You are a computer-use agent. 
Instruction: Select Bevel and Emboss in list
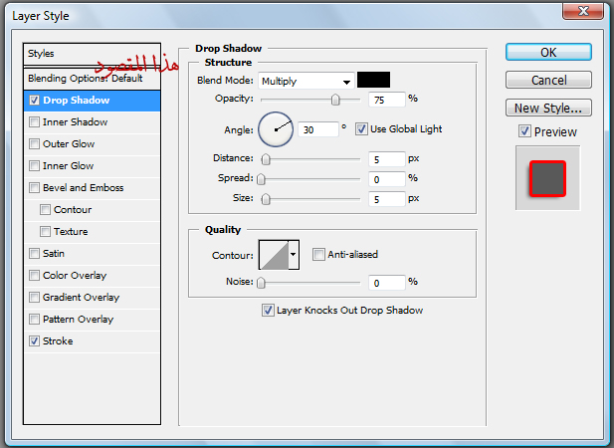(84, 188)
